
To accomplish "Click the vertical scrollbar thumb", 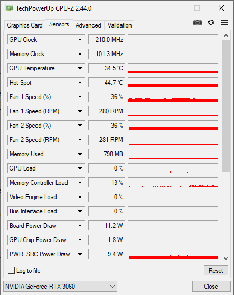I will (226, 106).
